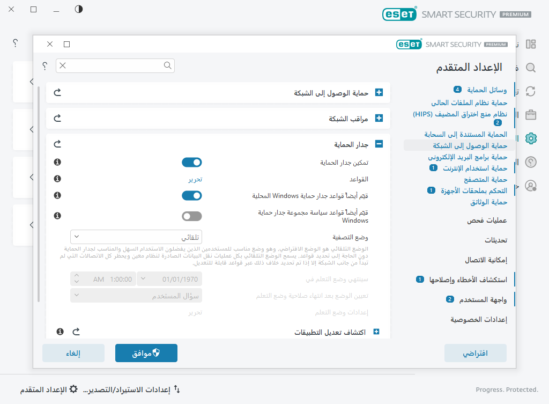Open Help via the question mark icon
This screenshot has height=404, width=549.
530,161
